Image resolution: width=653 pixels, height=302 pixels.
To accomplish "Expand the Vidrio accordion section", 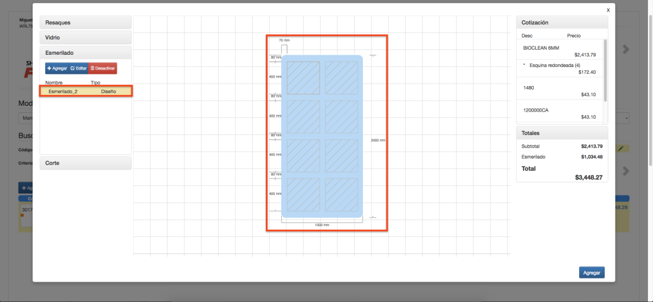I will [x=85, y=38].
